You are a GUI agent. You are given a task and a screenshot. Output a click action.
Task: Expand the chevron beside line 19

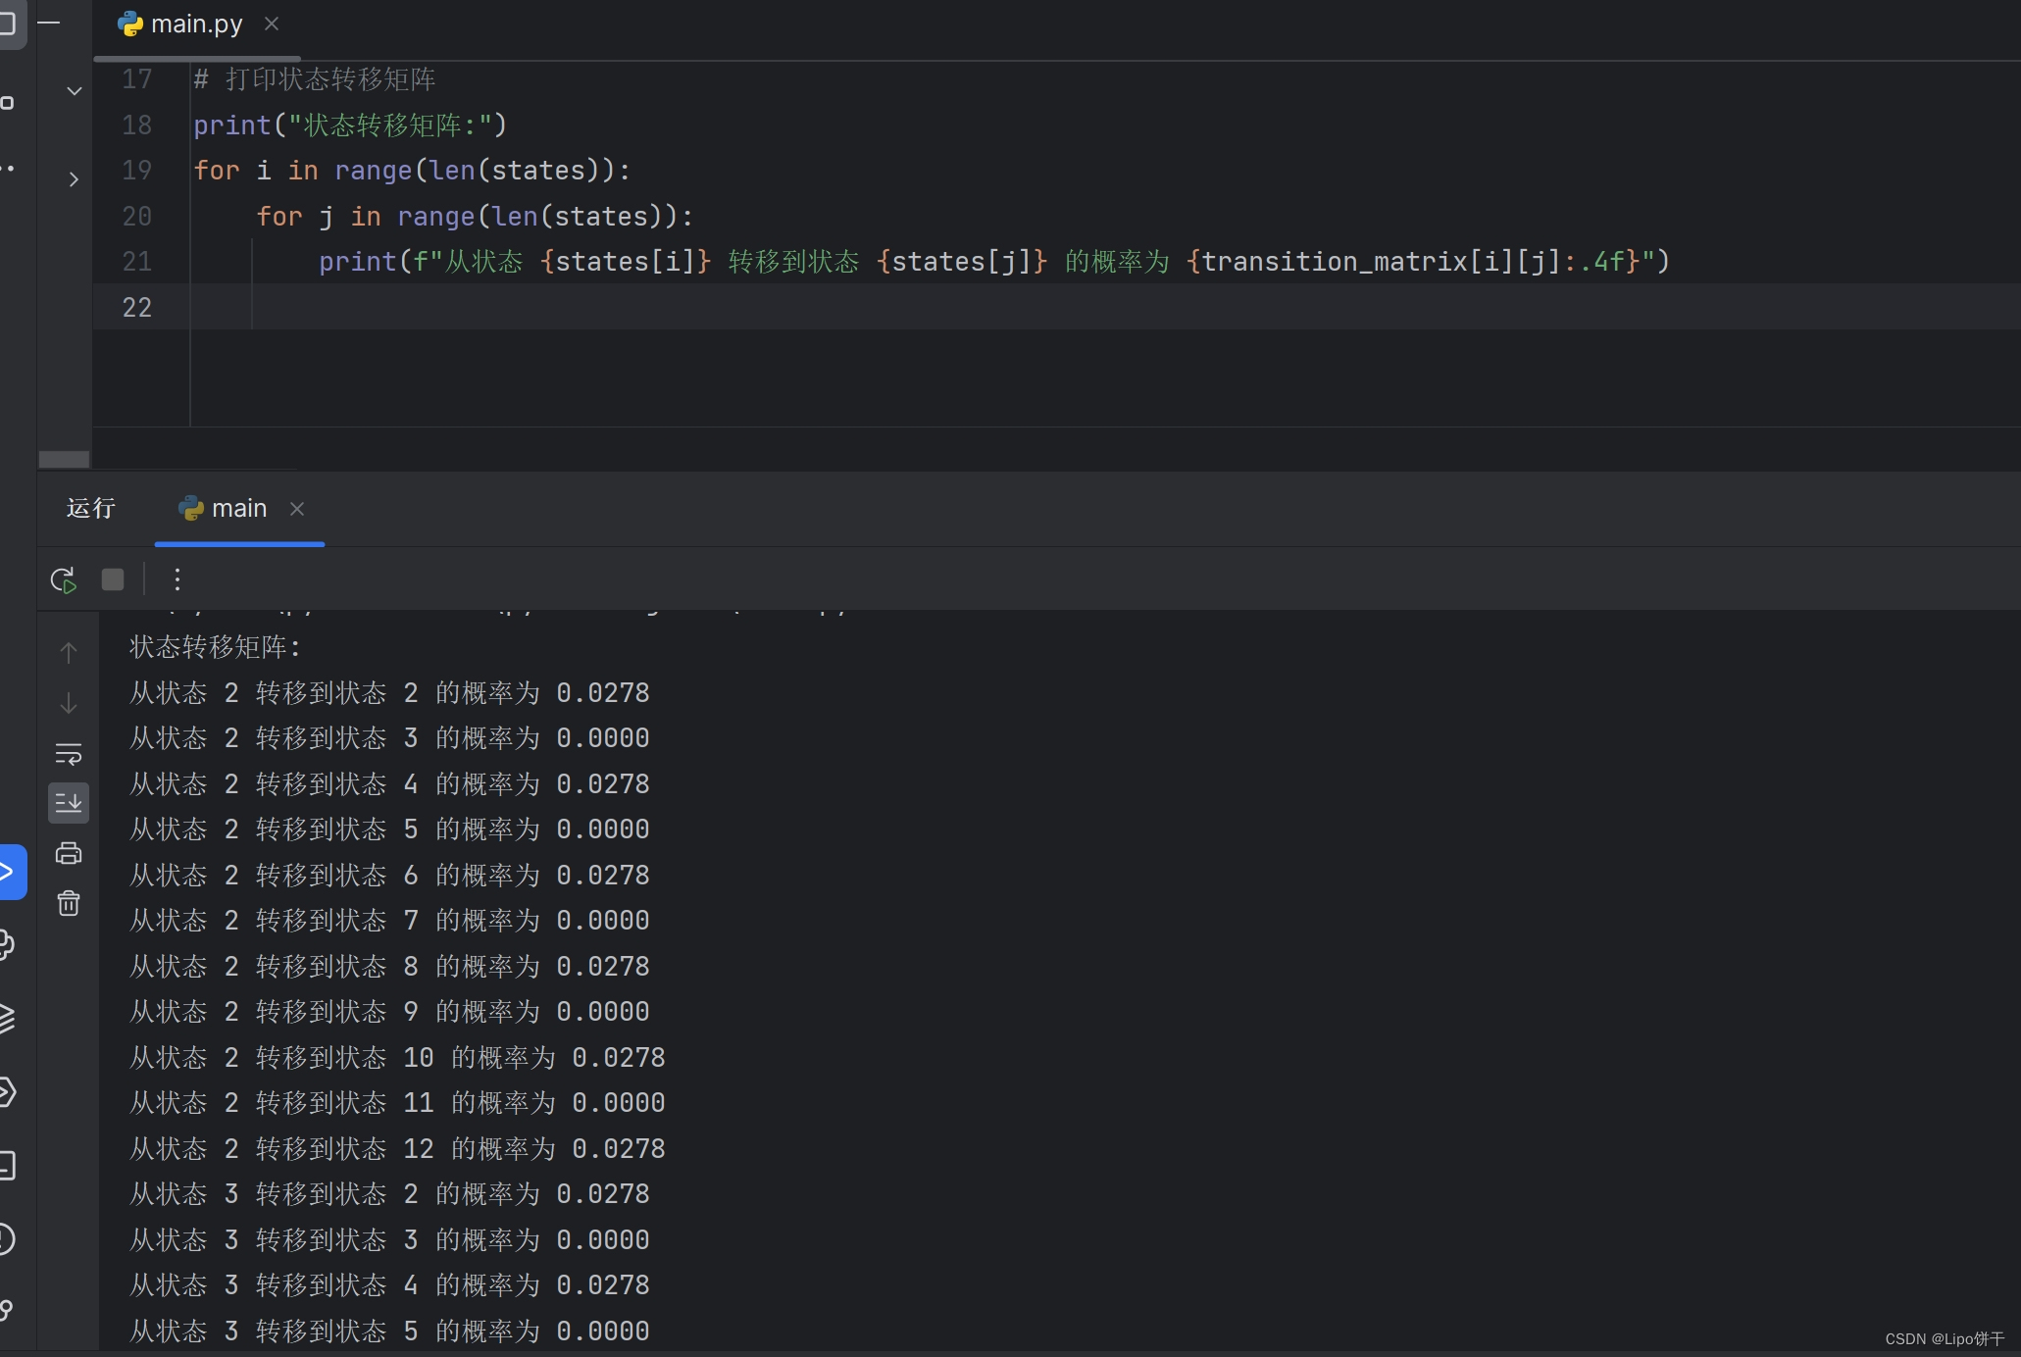[x=74, y=178]
